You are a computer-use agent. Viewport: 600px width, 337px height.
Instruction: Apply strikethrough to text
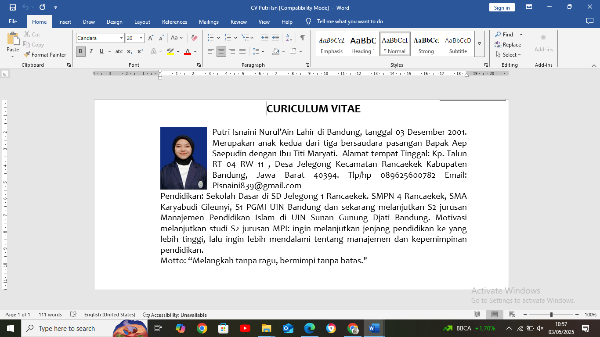coord(119,51)
